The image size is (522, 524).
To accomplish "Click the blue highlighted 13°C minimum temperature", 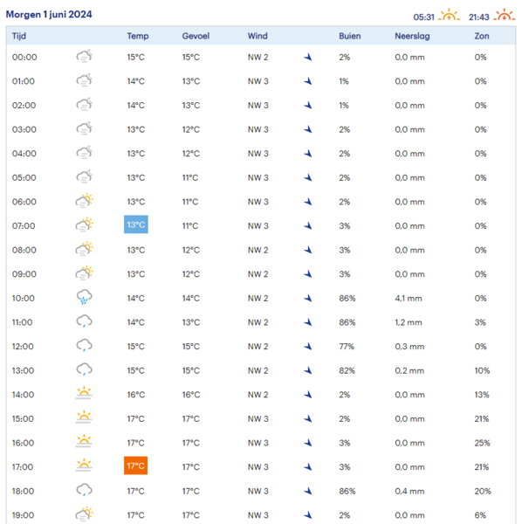I will [x=136, y=224].
